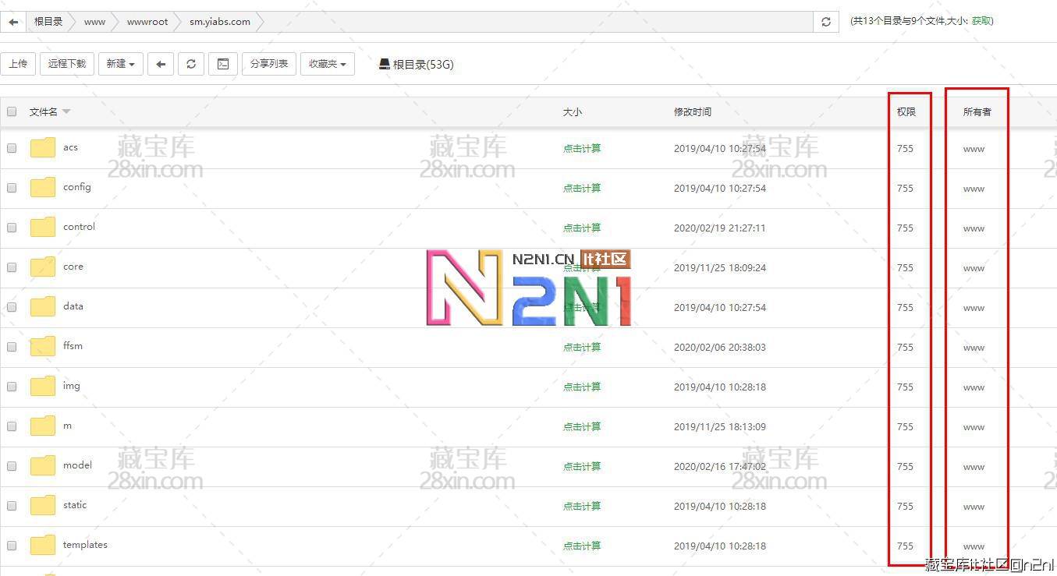
Task: Click the back arrow in the path bar
Action: [x=13, y=22]
